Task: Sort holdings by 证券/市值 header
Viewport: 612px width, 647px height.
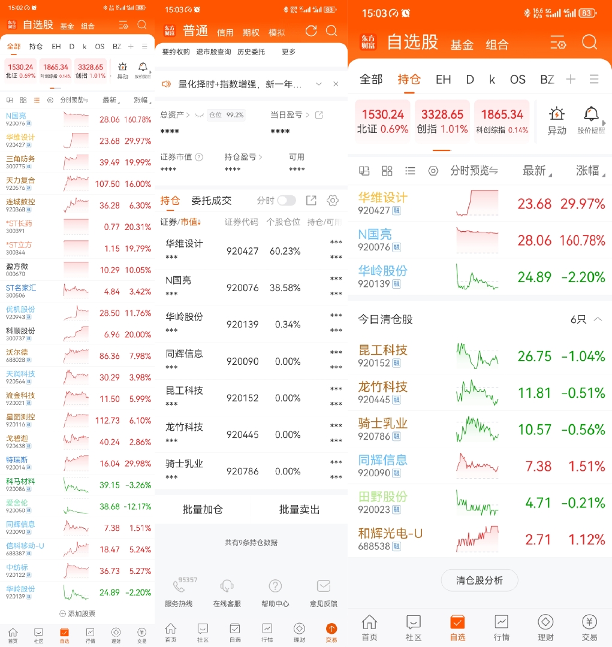Action: click(180, 222)
